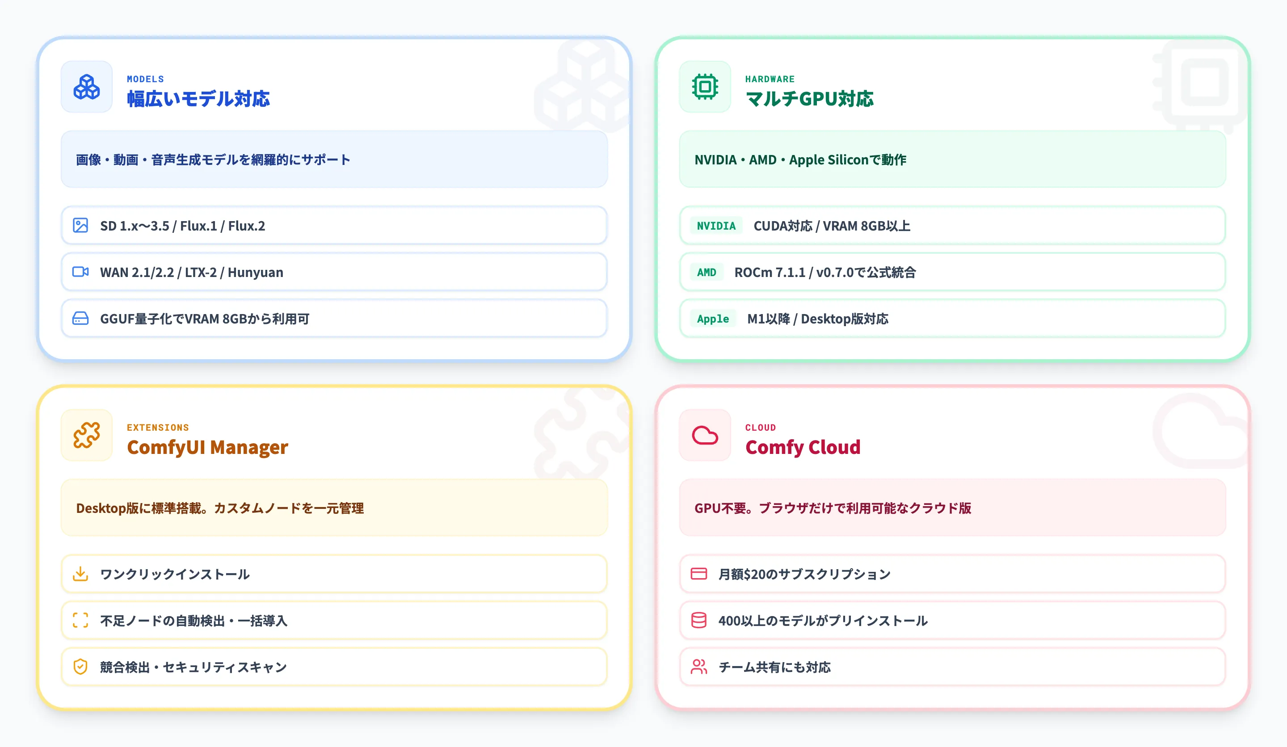
Task: Select the credit card icon beside 月額$20のサブスクリプション
Action: (x=698, y=573)
